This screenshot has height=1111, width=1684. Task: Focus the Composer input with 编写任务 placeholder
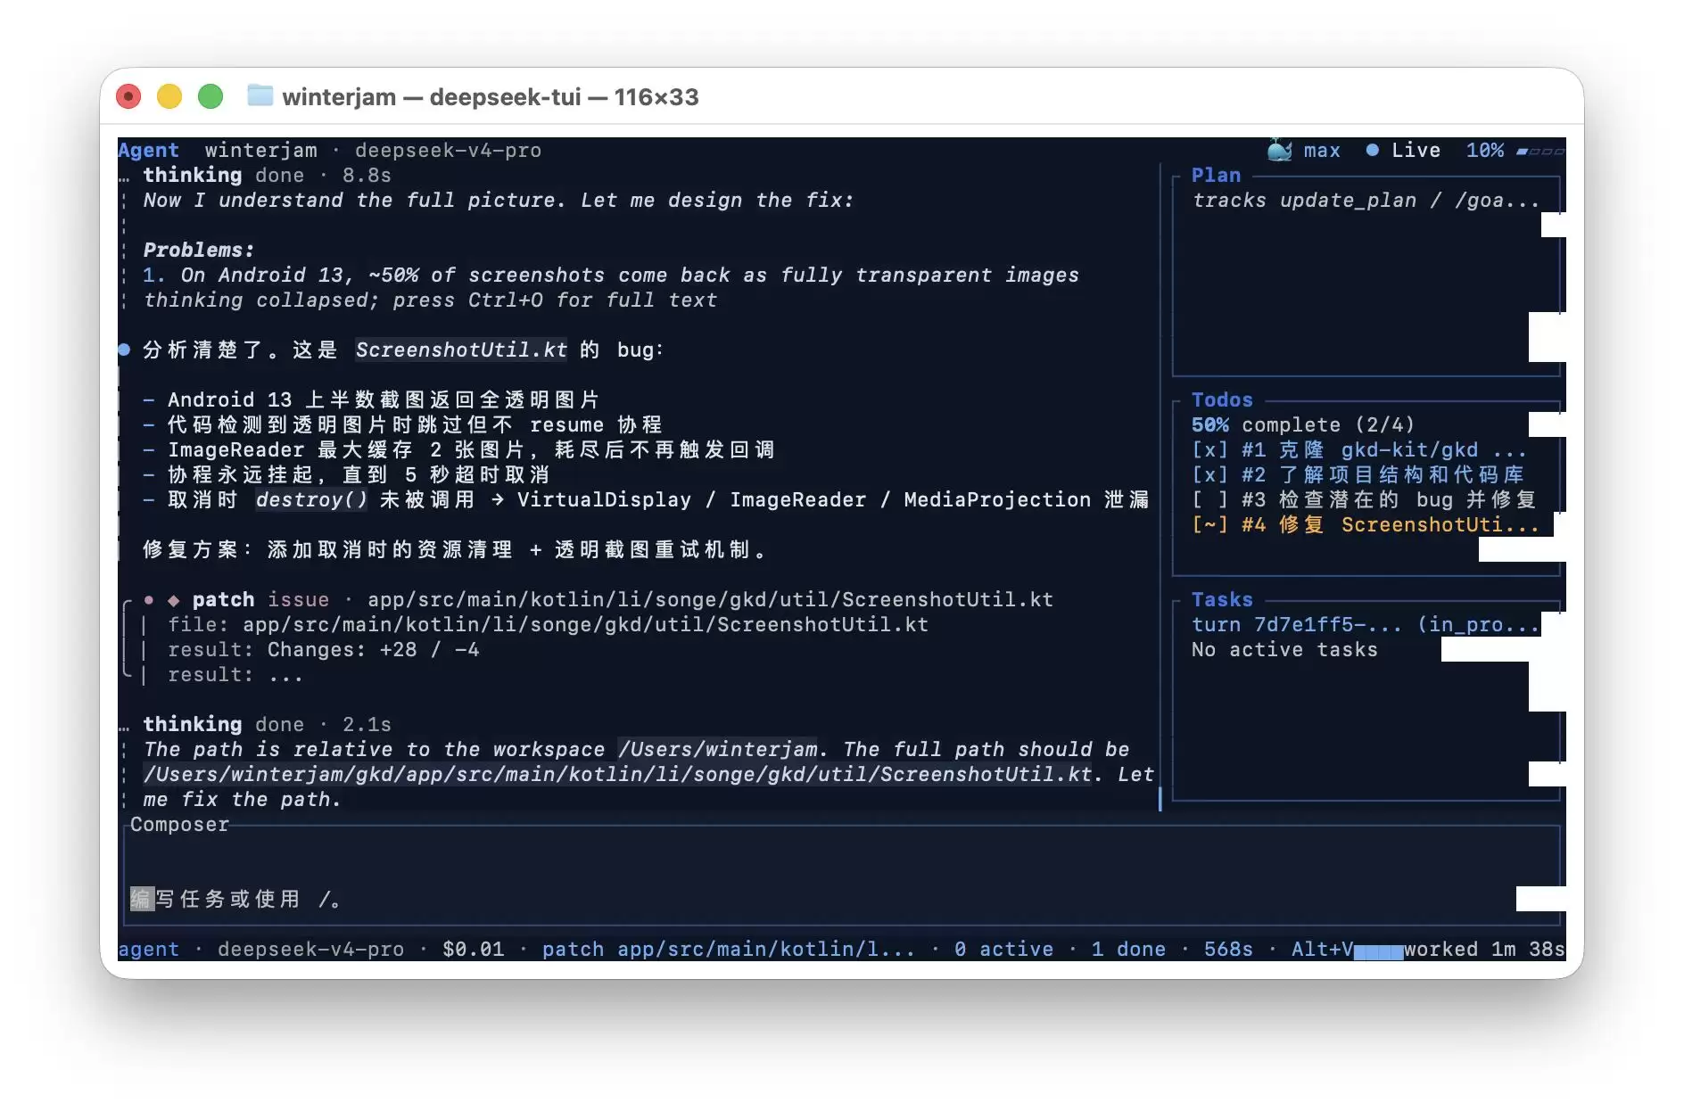[841, 875]
